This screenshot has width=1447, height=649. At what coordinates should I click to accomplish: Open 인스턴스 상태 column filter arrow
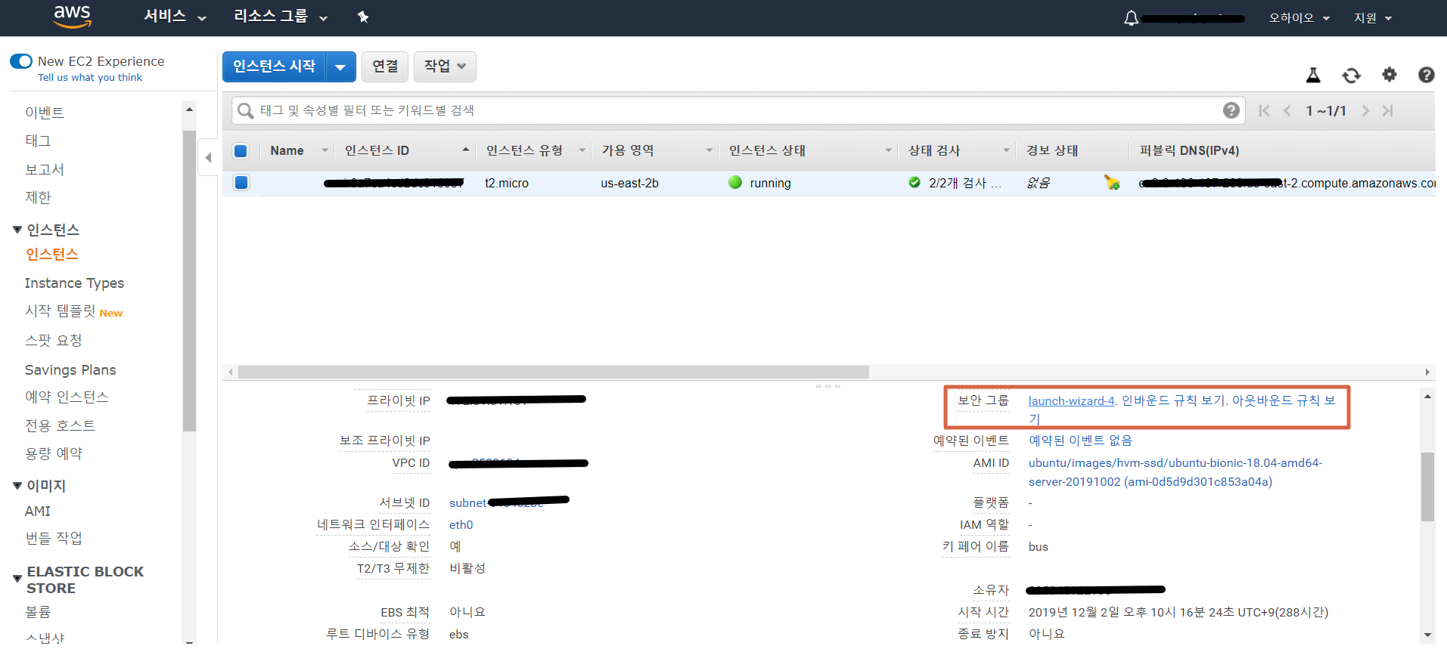coord(888,150)
